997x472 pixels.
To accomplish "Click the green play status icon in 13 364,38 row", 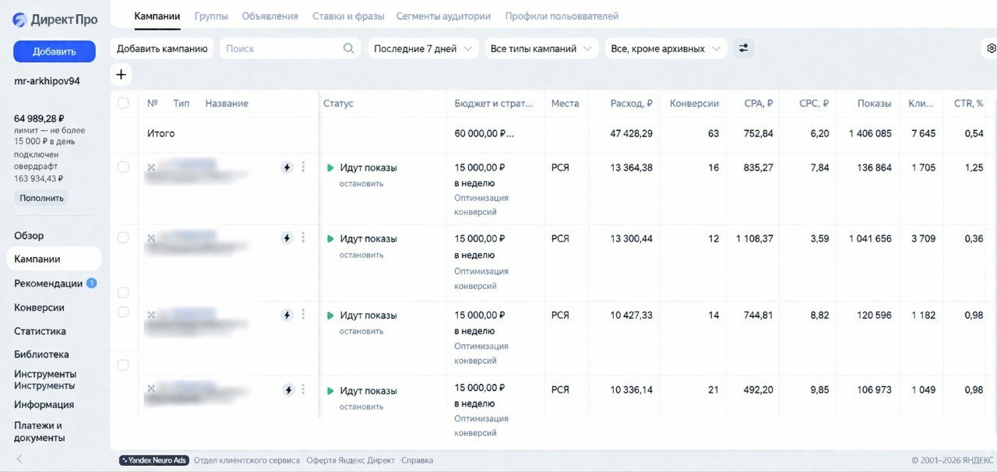I will [330, 167].
